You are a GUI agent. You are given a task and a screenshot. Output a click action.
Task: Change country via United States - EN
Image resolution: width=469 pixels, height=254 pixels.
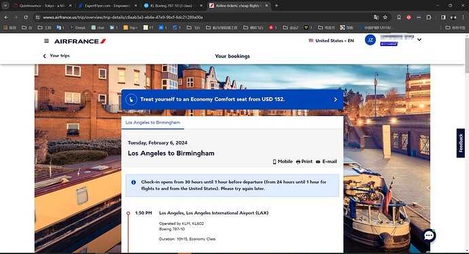click(x=331, y=41)
